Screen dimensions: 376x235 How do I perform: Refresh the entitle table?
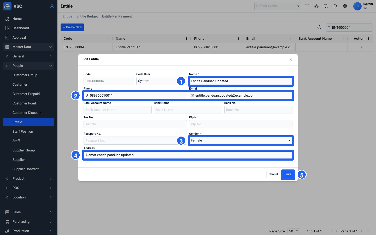[319, 27]
